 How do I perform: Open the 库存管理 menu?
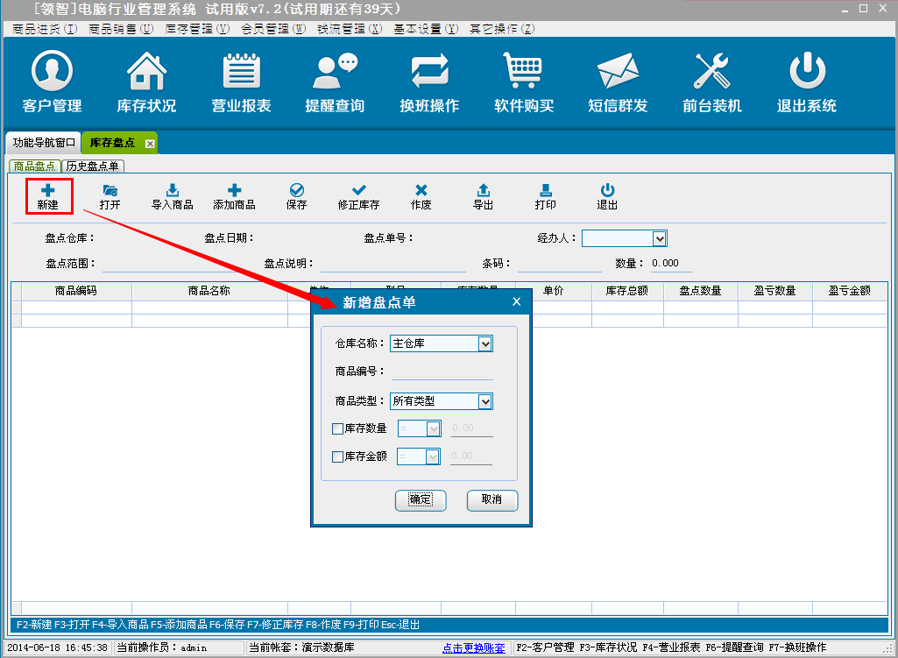click(197, 29)
